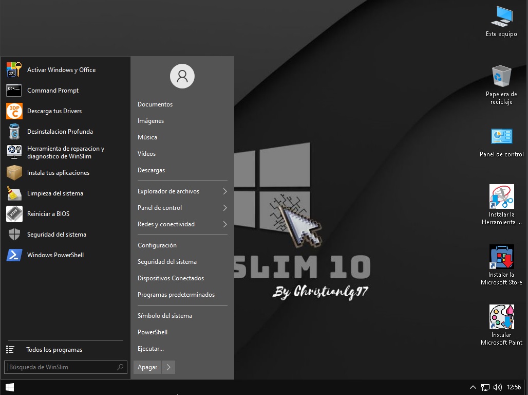Click Limpieza del sistema broom icon
The height and width of the screenshot is (395, 528).
coord(14,193)
